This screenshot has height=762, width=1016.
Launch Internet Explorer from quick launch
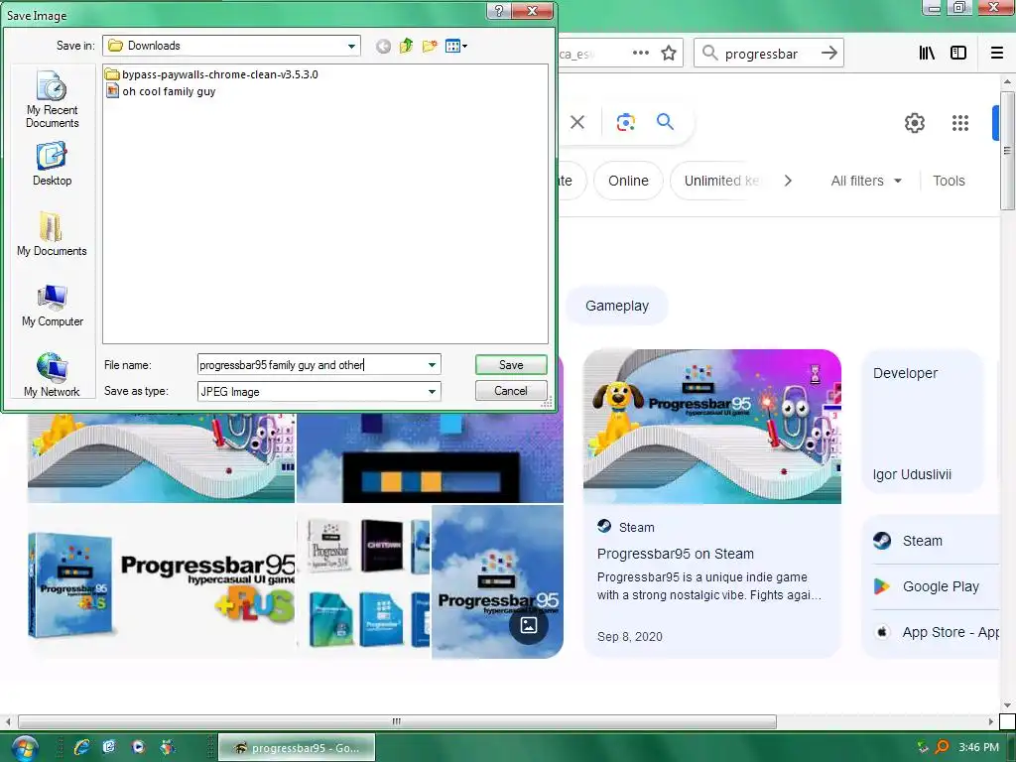pyautogui.click(x=81, y=748)
